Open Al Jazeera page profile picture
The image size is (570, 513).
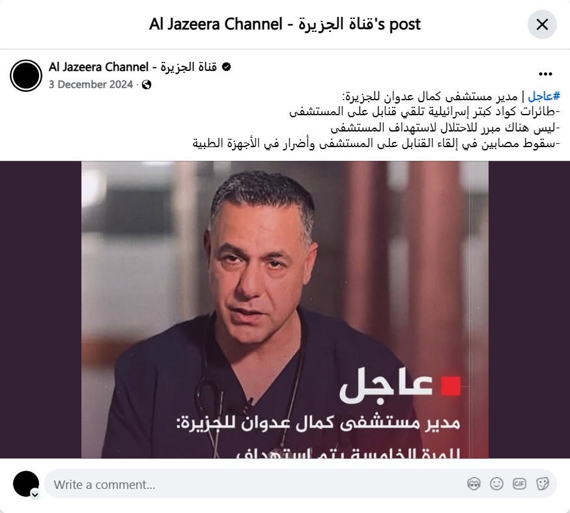click(x=26, y=76)
